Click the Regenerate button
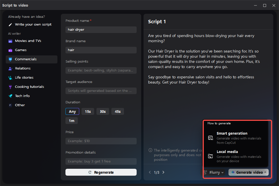The height and width of the screenshot is (186, 279). tap(101, 172)
